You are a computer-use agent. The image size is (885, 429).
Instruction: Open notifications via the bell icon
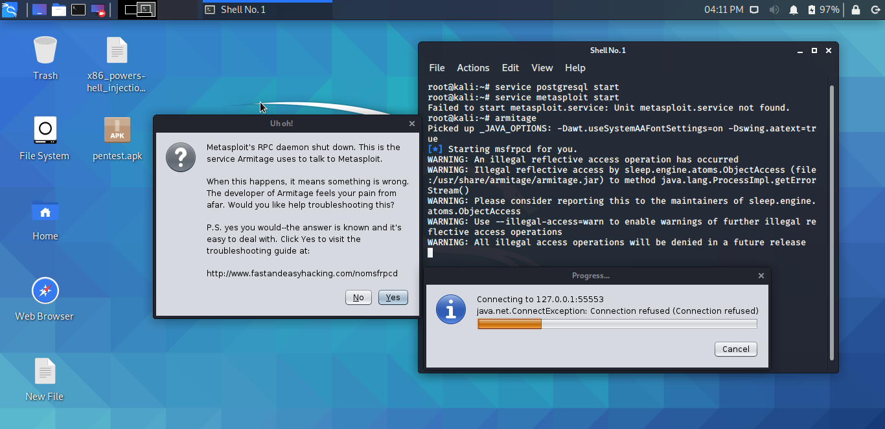coord(794,10)
